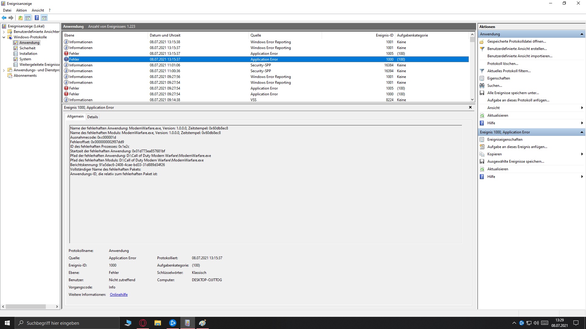Click the forward arrow toolbar icon
This screenshot has width=586, height=329.
pos(11,18)
